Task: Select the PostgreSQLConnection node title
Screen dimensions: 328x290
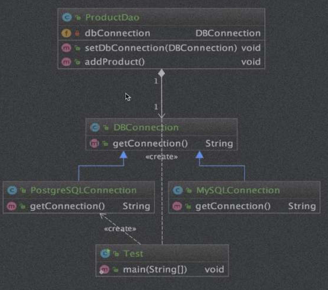Action: coord(83,190)
